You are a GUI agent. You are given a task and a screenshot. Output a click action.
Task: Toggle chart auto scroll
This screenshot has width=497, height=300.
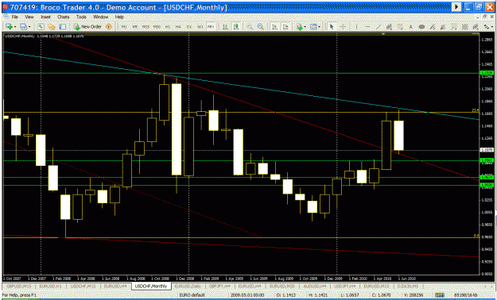tap(275, 27)
